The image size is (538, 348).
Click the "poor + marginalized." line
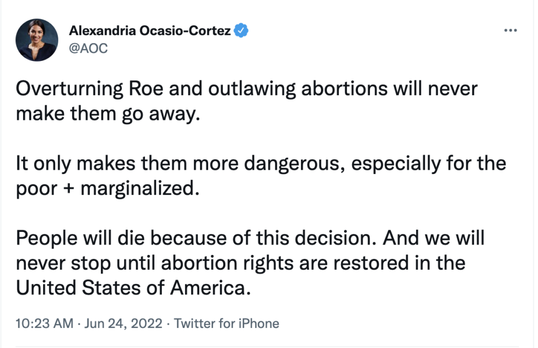108,188
